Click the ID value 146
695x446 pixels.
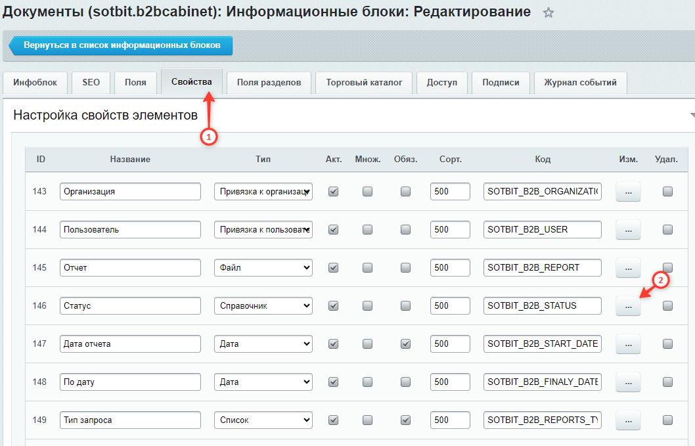39,306
